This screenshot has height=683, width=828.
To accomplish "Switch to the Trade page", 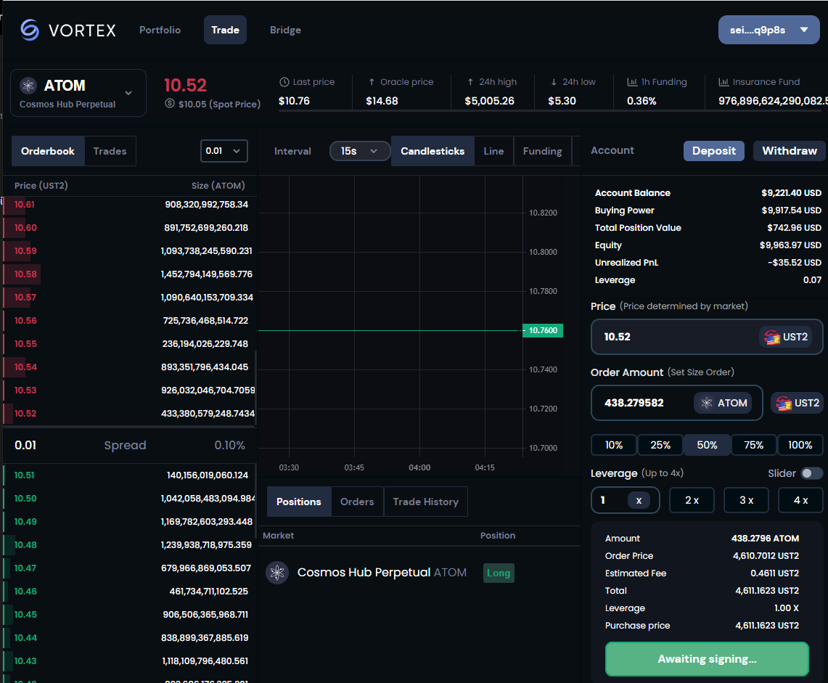I will coord(225,30).
